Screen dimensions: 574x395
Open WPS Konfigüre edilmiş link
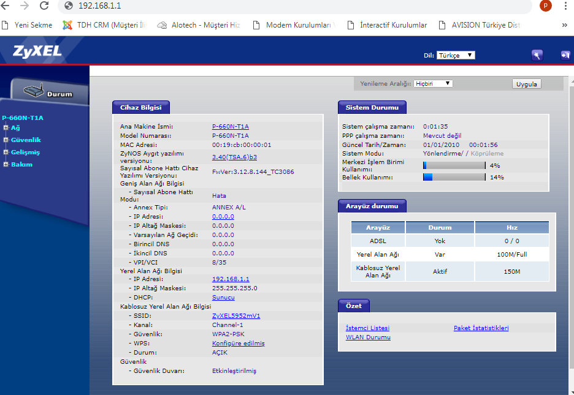[x=239, y=344]
